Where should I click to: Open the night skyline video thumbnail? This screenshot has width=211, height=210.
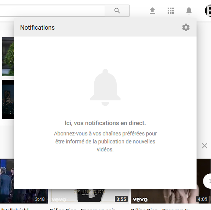click(8, 99)
